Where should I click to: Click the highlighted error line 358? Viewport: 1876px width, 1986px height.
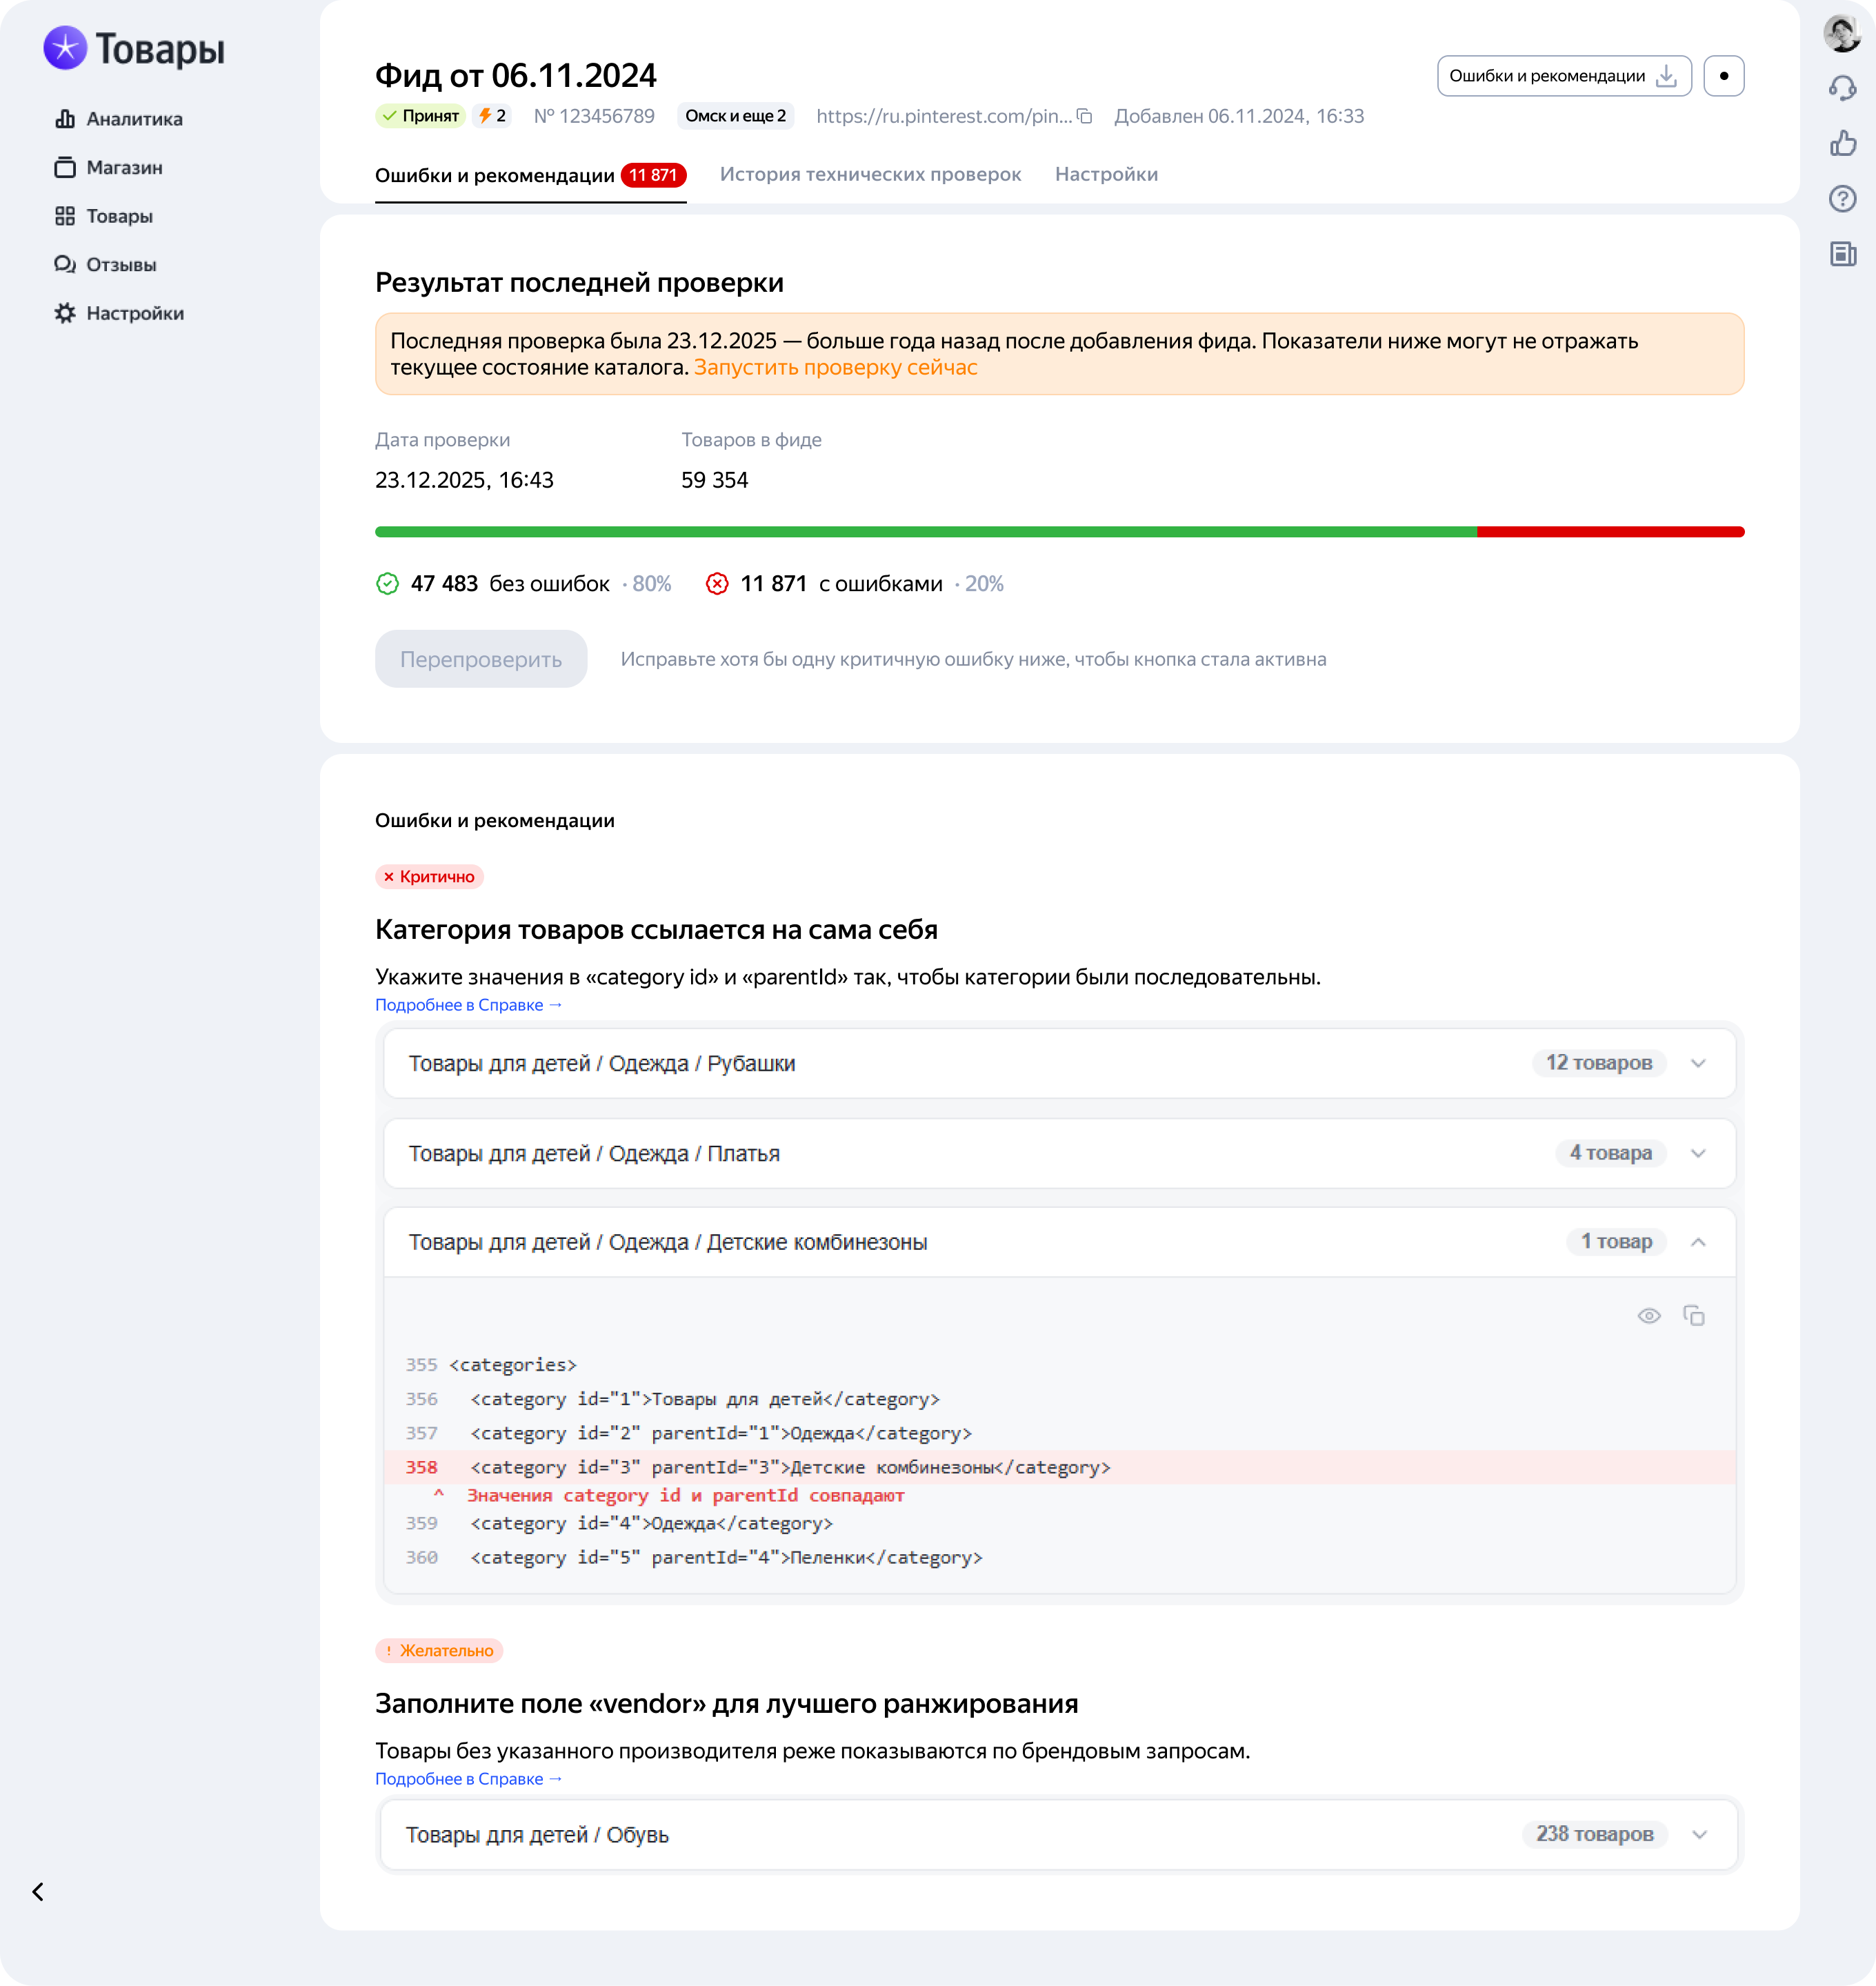click(x=1060, y=1467)
